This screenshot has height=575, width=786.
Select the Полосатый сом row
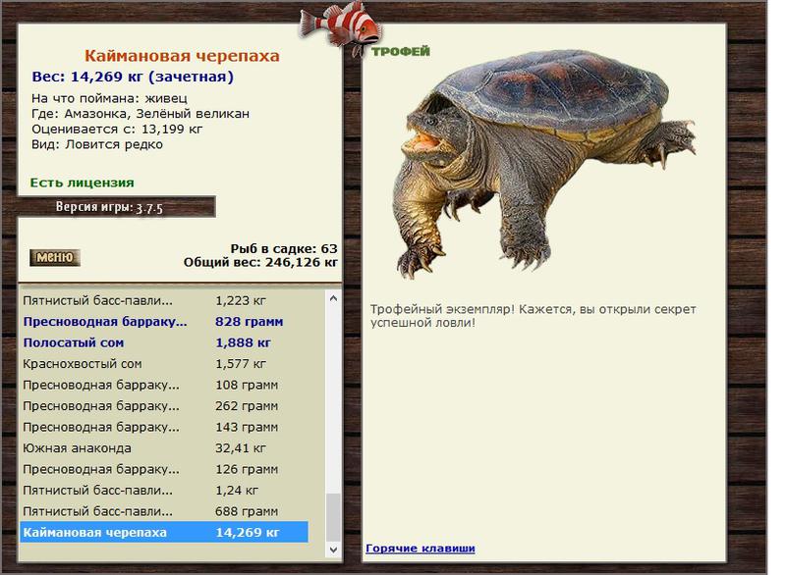point(164,342)
